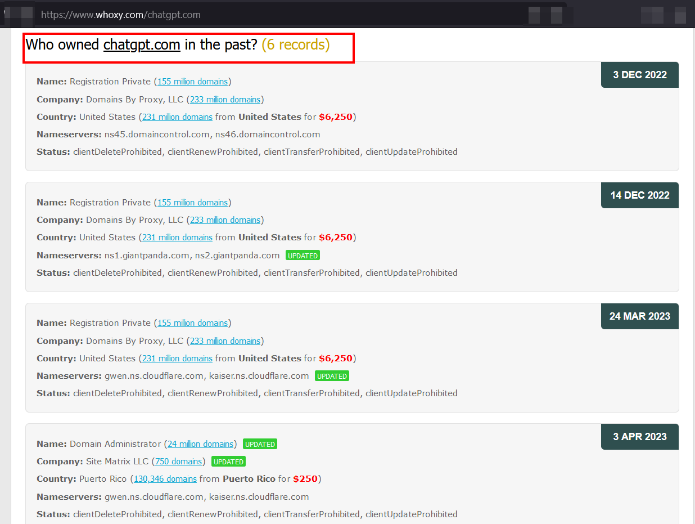The image size is (695, 524).
Task: Click Status line in 14 DEC 2022 record
Action: click(x=247, y=273)
